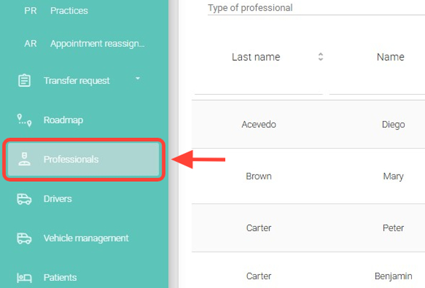Click the Drivers vehicle icon
Screen dimensions: 425x288
point(24,199)
